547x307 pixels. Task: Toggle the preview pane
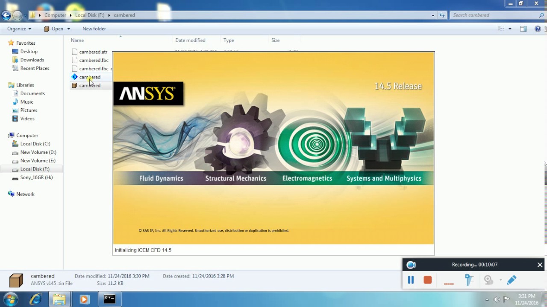pos(523,29)
